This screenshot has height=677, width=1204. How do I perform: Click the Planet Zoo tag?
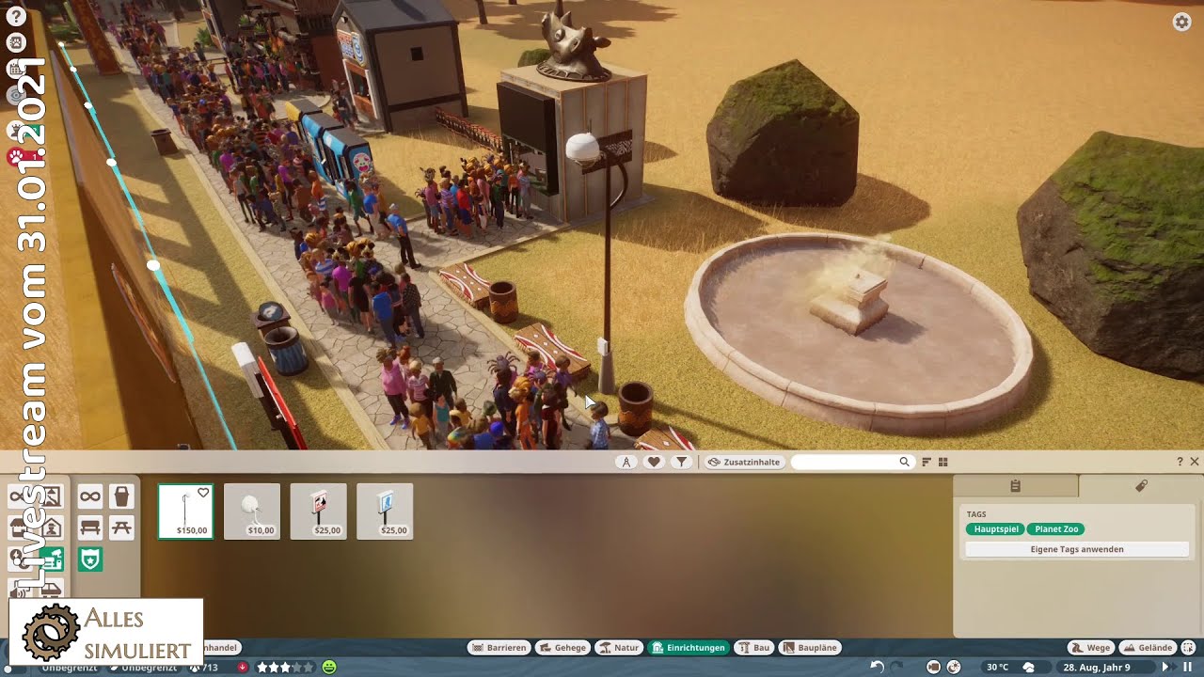click(x=1057, y=529)
